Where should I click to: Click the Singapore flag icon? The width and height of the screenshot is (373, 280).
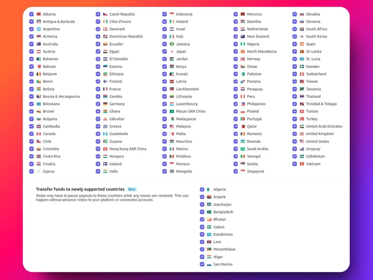pos(242,171)
